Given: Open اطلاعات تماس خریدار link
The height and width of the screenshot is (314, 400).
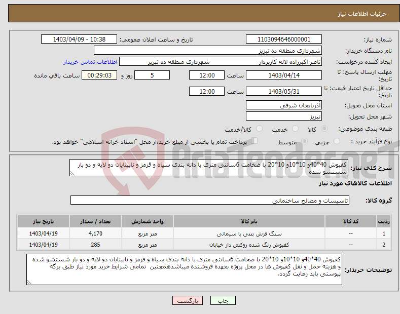Looking at the screenshot, I should coord(90,62).
